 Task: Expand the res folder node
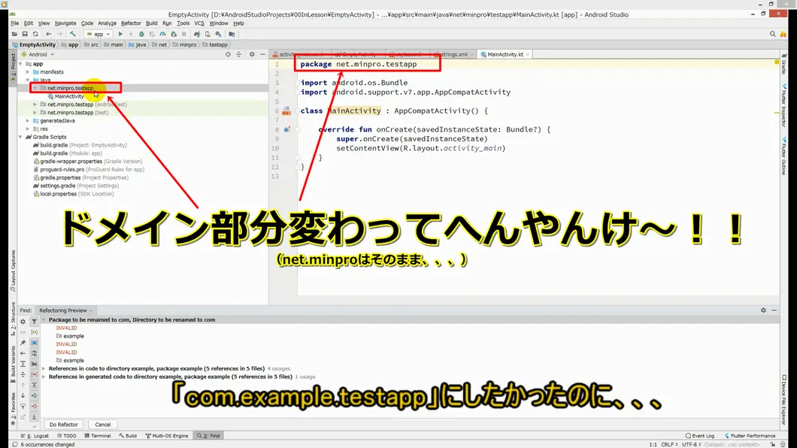pyautogui.click(x=28, y=129)
